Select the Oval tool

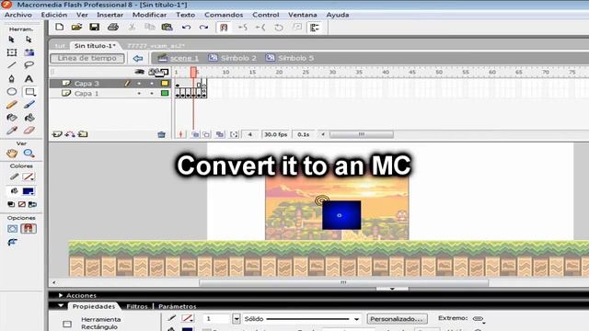(x=12, y=92)
